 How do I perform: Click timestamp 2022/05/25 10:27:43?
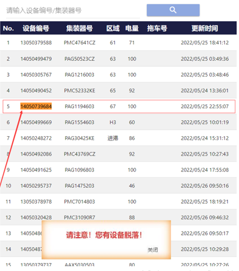(204, 154)
